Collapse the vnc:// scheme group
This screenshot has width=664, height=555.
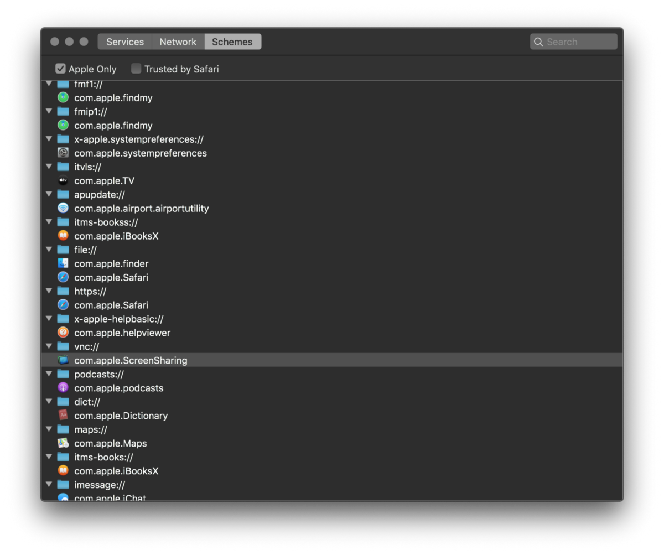coord(49,346)
